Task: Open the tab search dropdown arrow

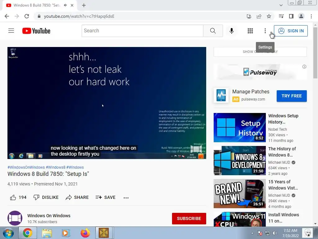Action: [281, 5]
